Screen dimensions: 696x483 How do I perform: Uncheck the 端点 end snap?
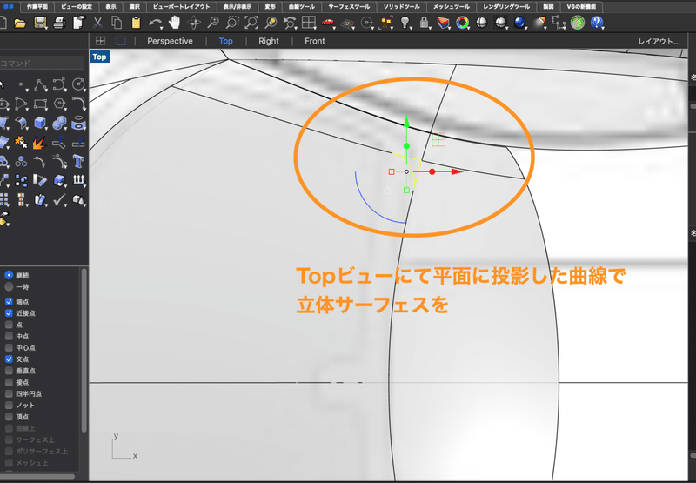9,301
